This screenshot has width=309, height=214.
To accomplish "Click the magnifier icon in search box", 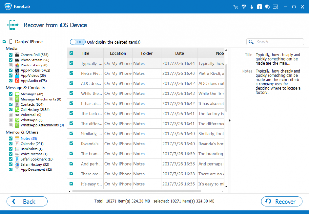I will 252,42.
